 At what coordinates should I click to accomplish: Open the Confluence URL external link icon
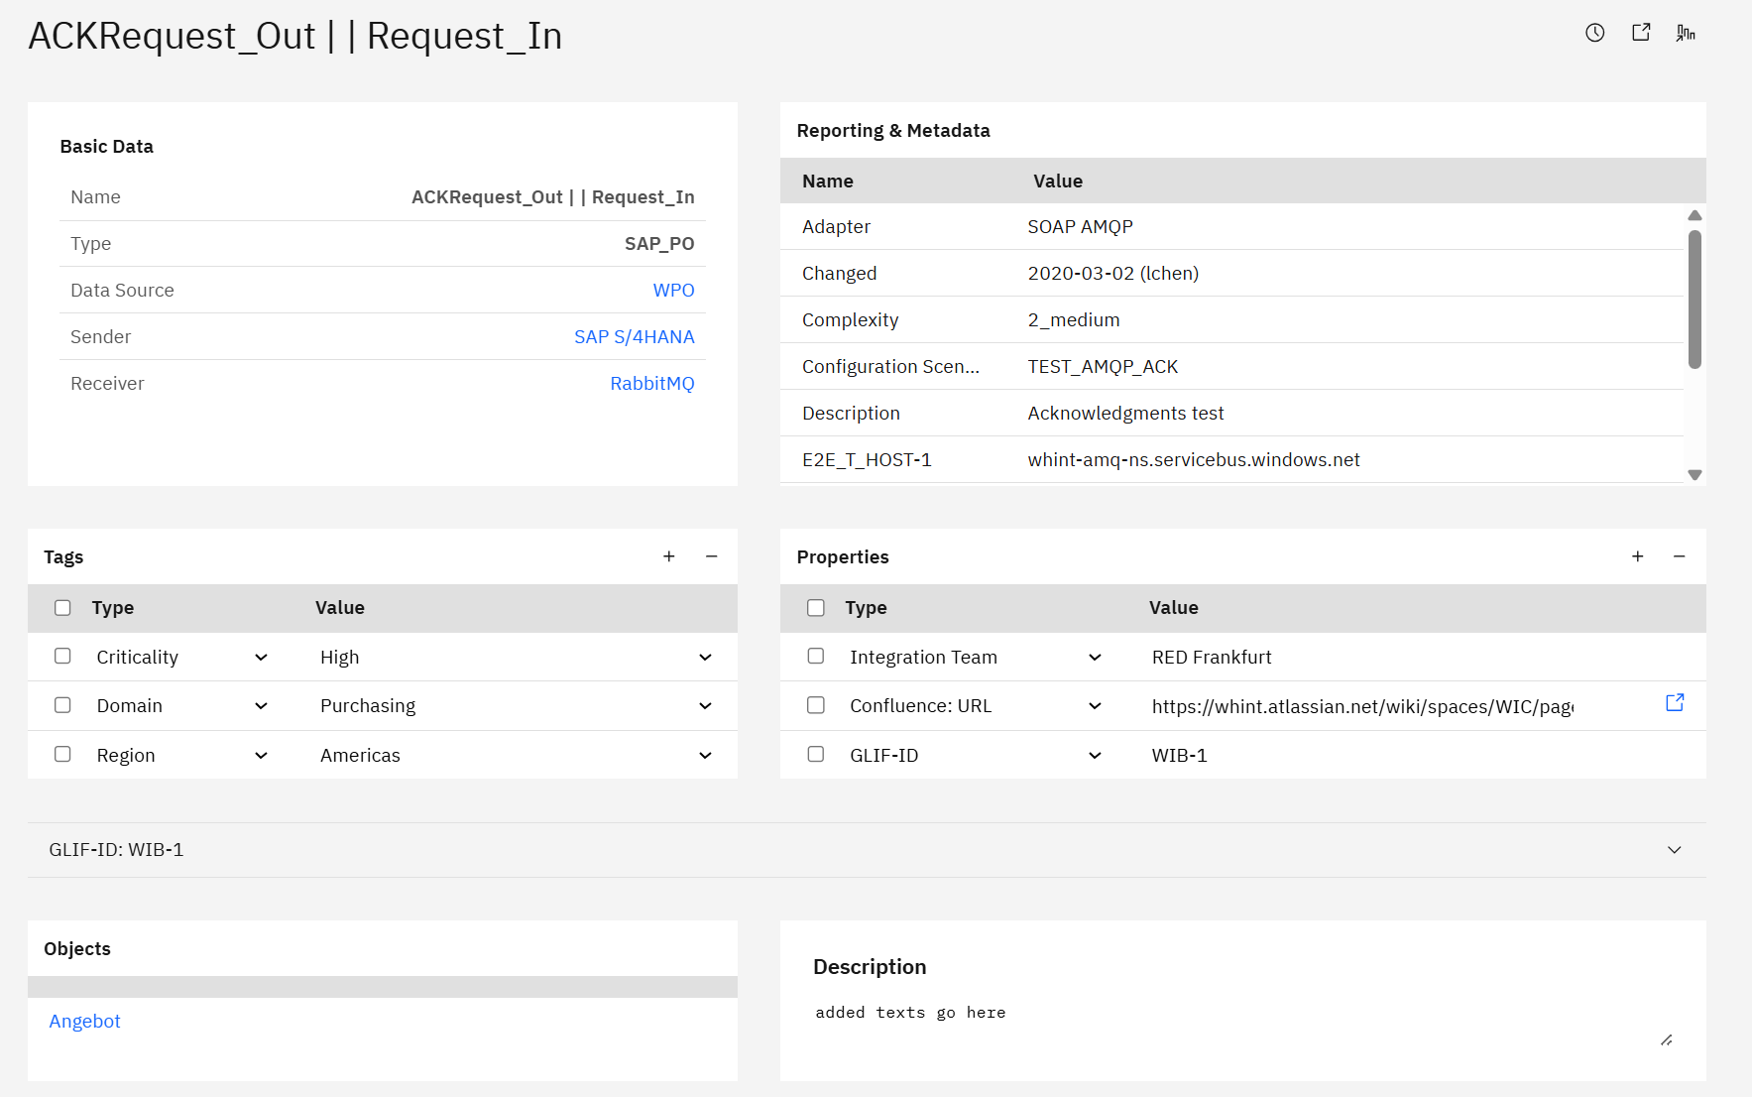(x=1675, y=703)
